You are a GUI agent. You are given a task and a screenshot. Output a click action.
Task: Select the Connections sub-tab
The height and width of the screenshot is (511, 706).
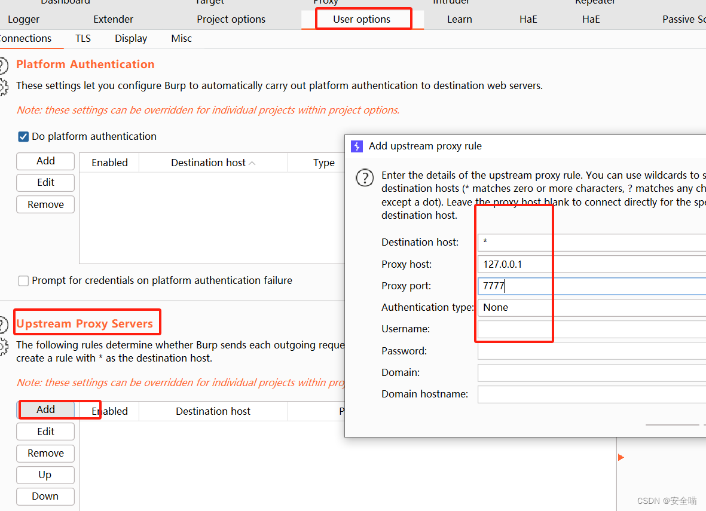pyautogui.click(x=26, y=39)
